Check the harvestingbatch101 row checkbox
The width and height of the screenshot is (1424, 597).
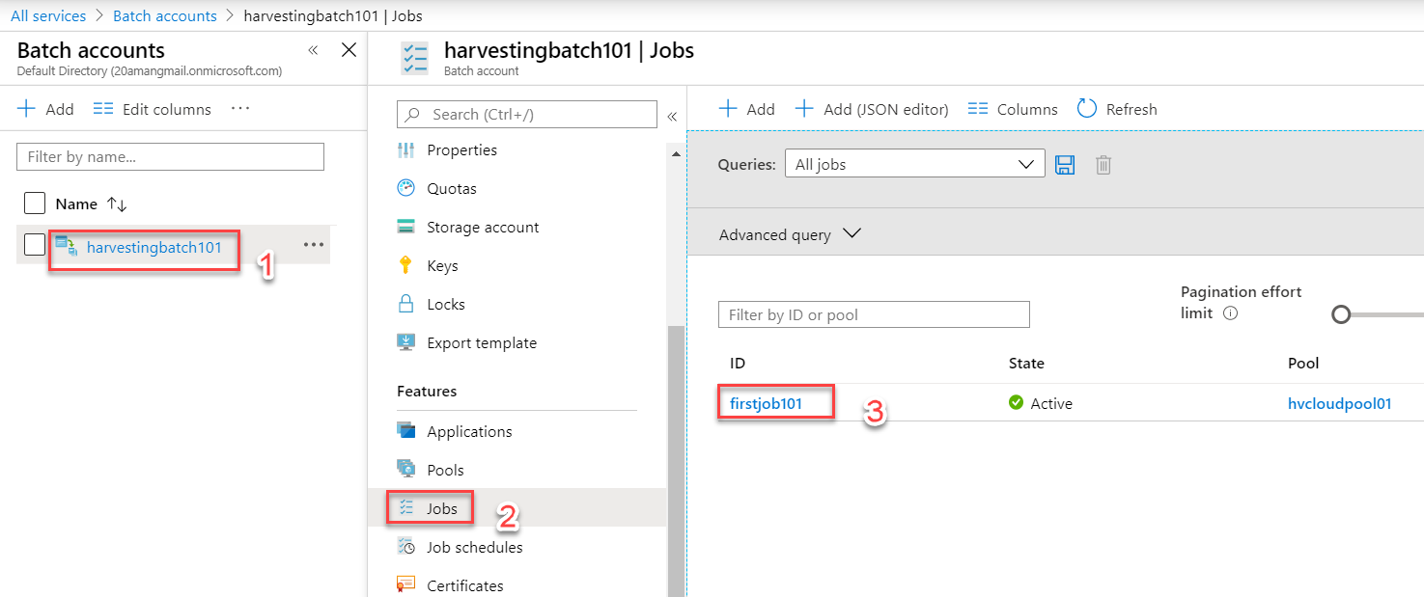pyautogui.click(x=35, y=245)
